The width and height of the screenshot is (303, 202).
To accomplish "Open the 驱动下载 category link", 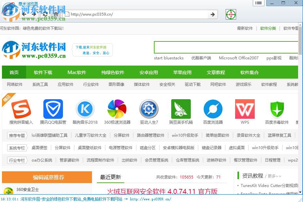I will (193, 84).
